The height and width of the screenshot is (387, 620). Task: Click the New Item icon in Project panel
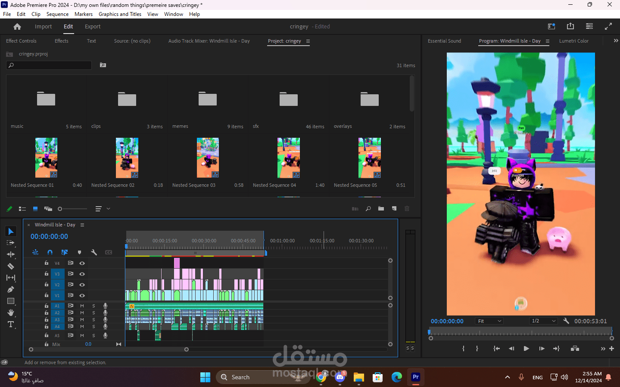click(x=394, y=209)
